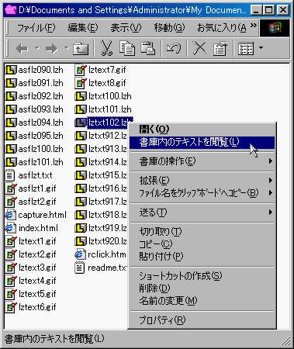Click the Forward arrow toolbar icon

coord(52,48)
